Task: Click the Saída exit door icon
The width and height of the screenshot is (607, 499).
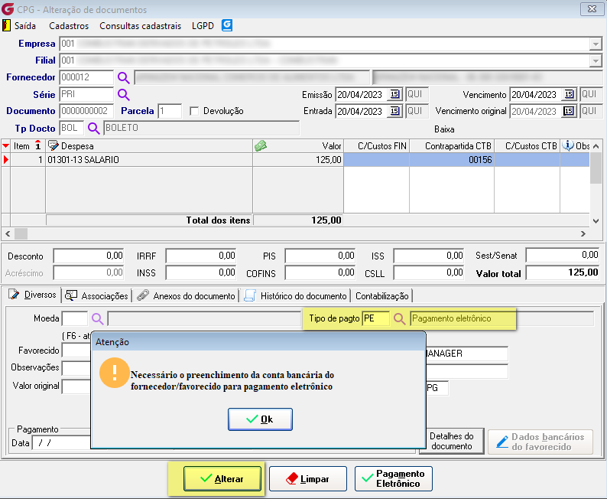Action: (x=6, y=25)
